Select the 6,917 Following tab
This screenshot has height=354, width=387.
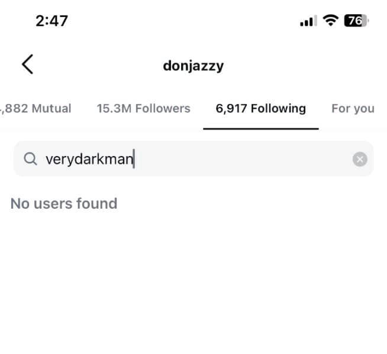pos(260,109)
